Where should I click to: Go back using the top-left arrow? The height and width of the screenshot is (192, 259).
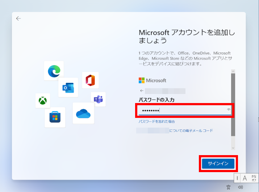point(18,18)
